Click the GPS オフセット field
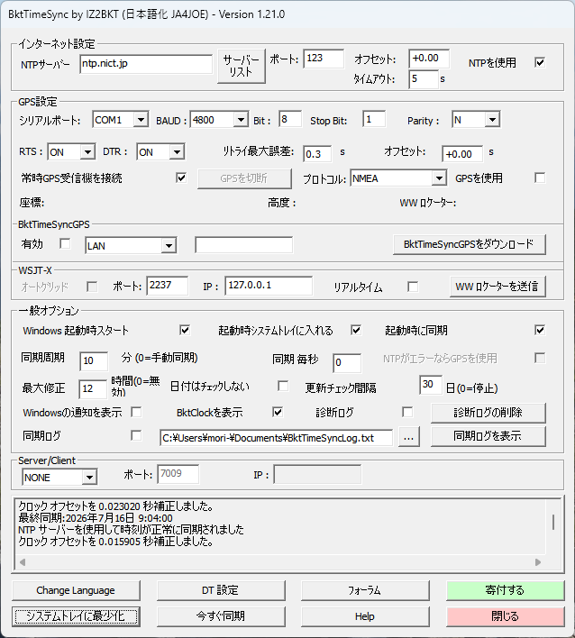Image resolution: width=575 pixels, height=638 pixels. (x=462, y=154)
